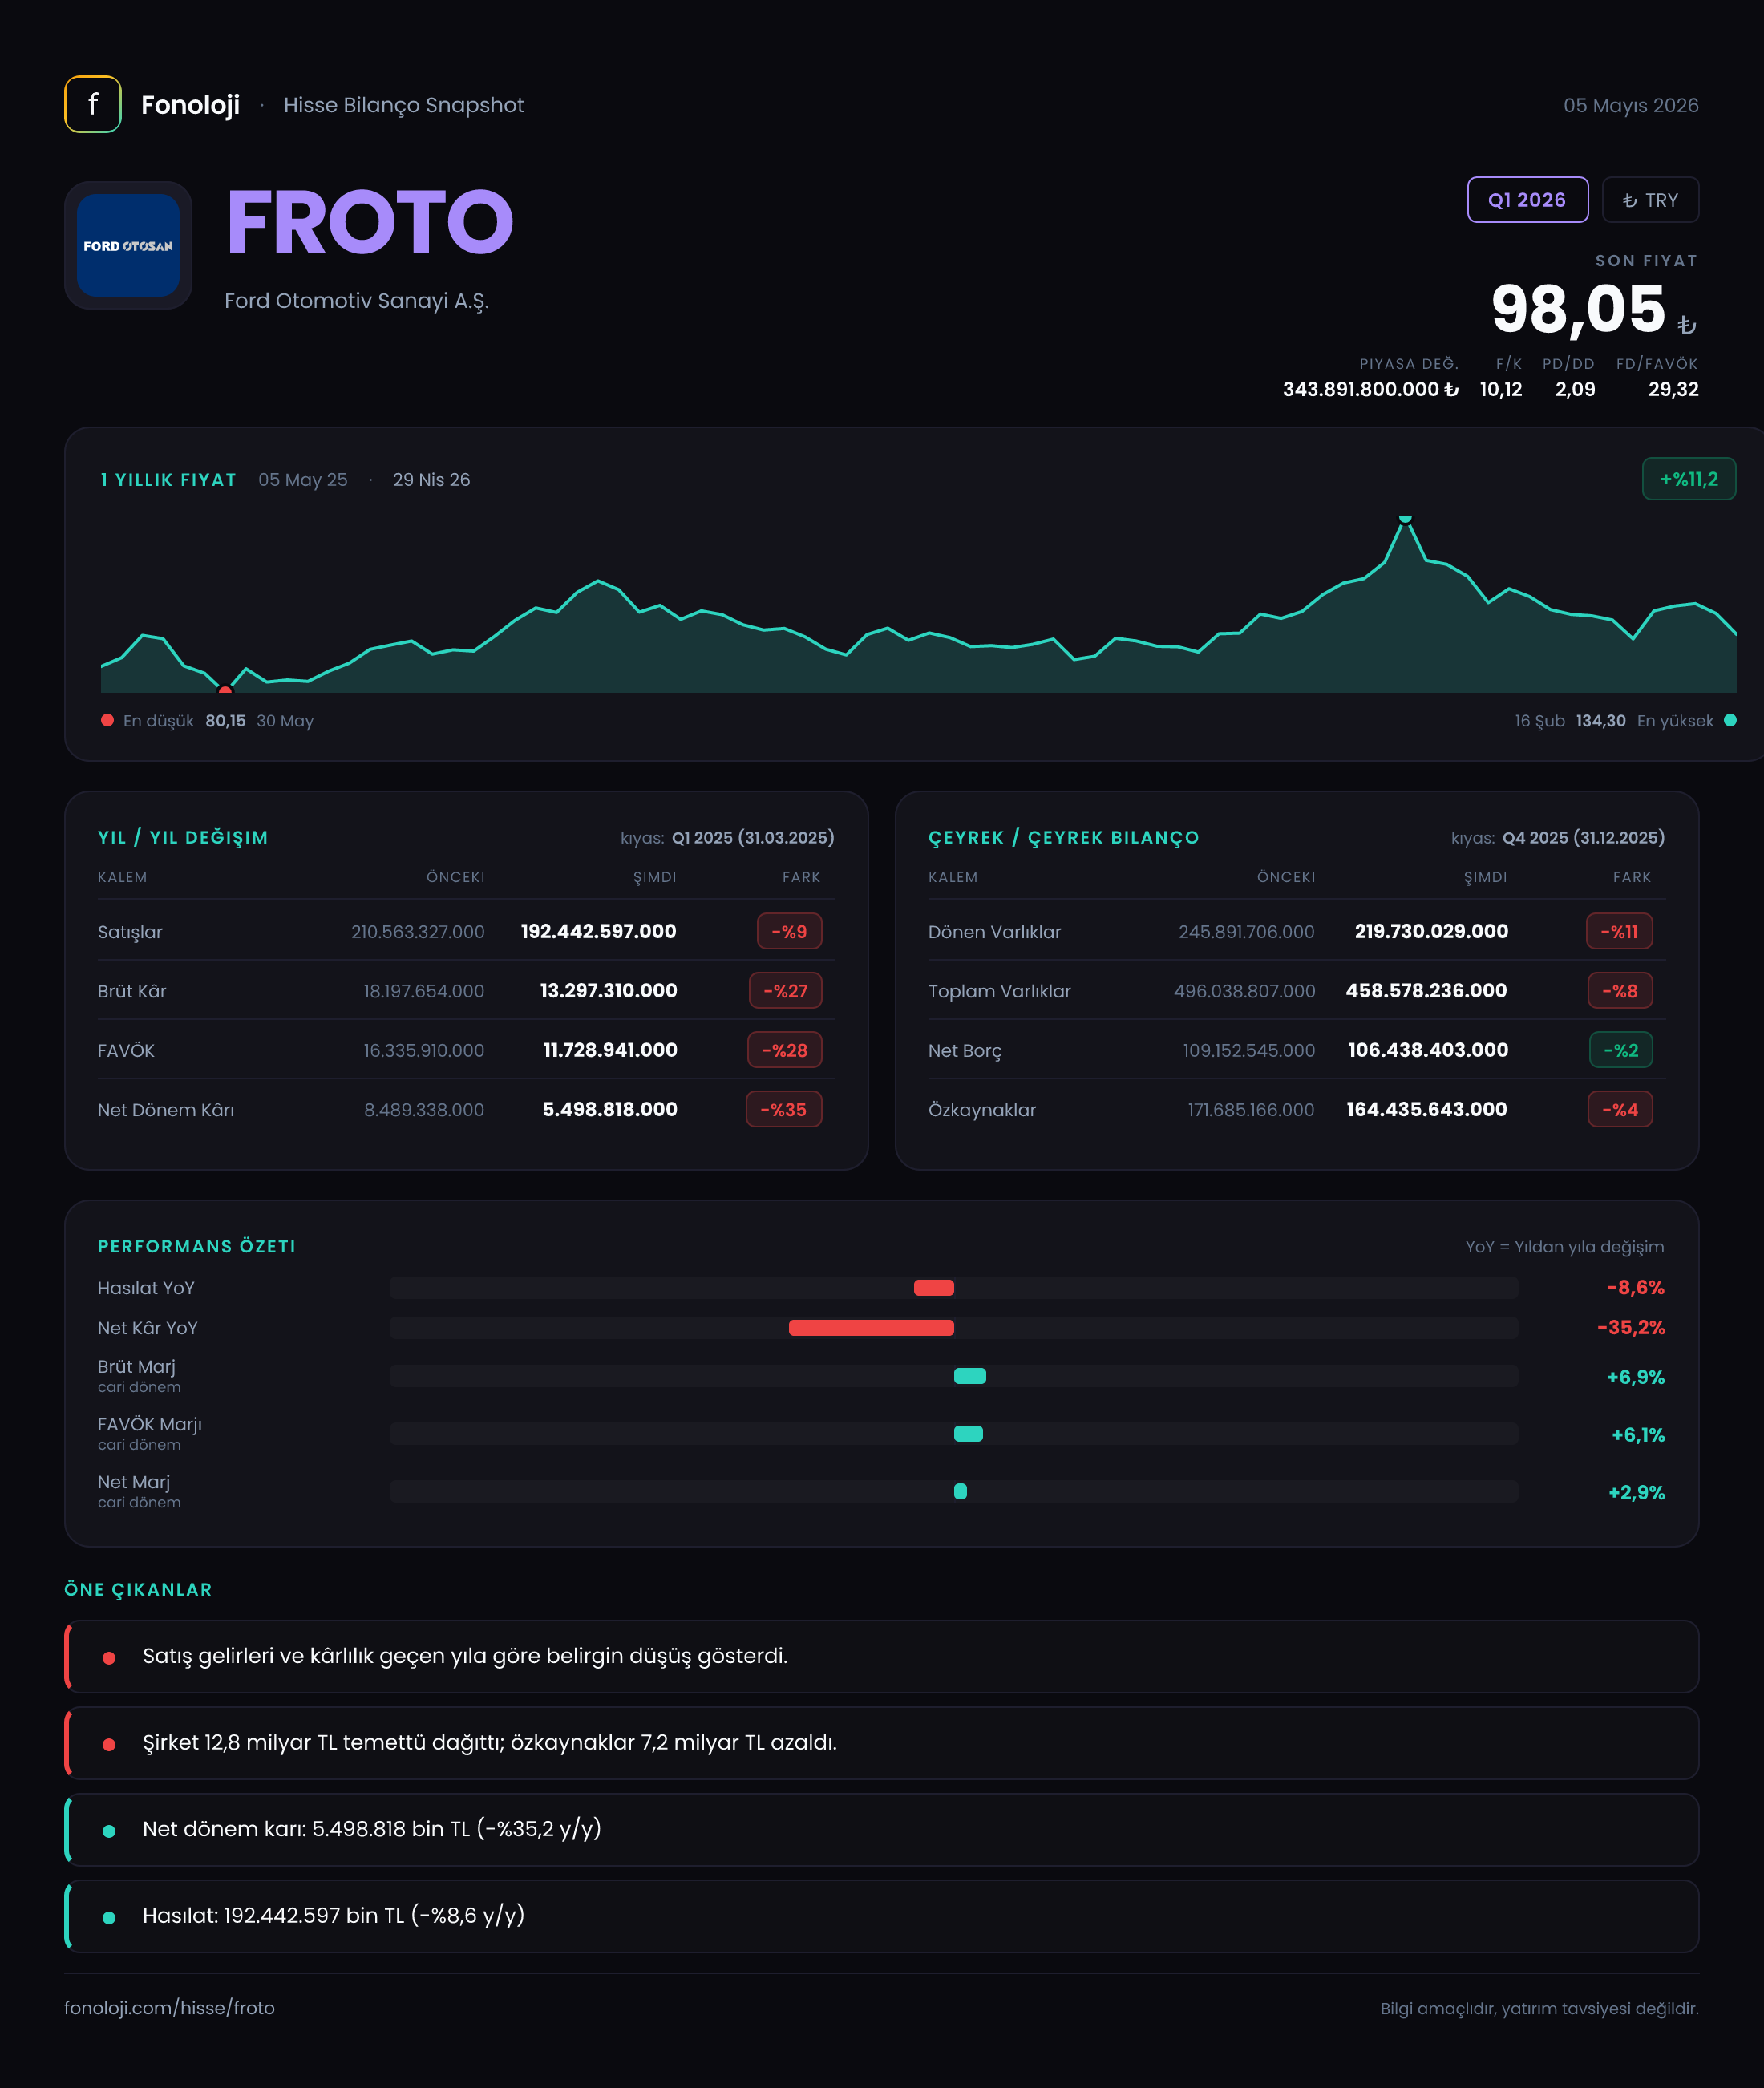Click the green -%2 badge for Net Borç
Image resolution: width=1764 pixels, height=2088 pixels.
point(1621,1050)
